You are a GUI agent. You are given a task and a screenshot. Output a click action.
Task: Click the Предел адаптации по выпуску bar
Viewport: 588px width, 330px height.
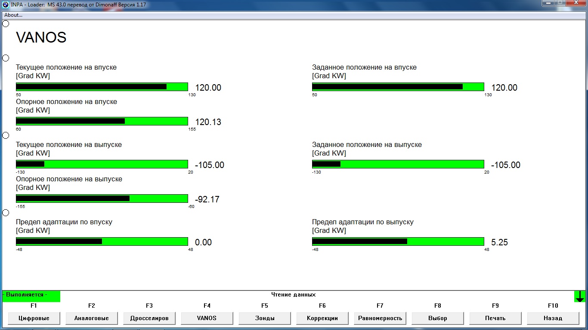(398, 241)
